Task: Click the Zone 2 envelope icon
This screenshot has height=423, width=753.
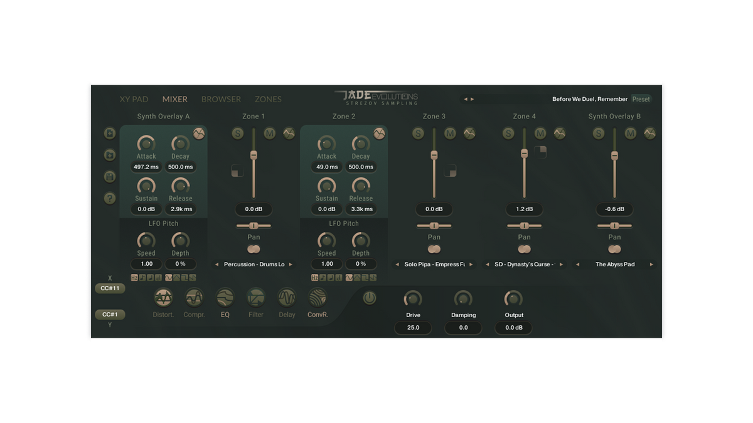Action: point(379,133)
